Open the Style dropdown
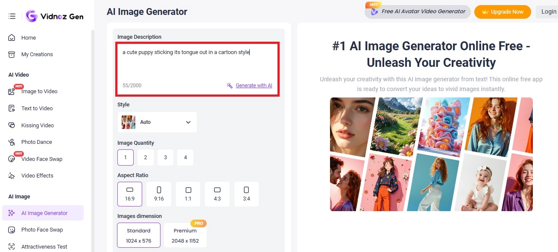Screen dimensions: 558x252 point(187,122)
